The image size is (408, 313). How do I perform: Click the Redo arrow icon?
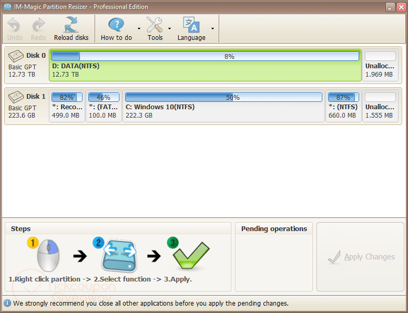pos(38,25)
